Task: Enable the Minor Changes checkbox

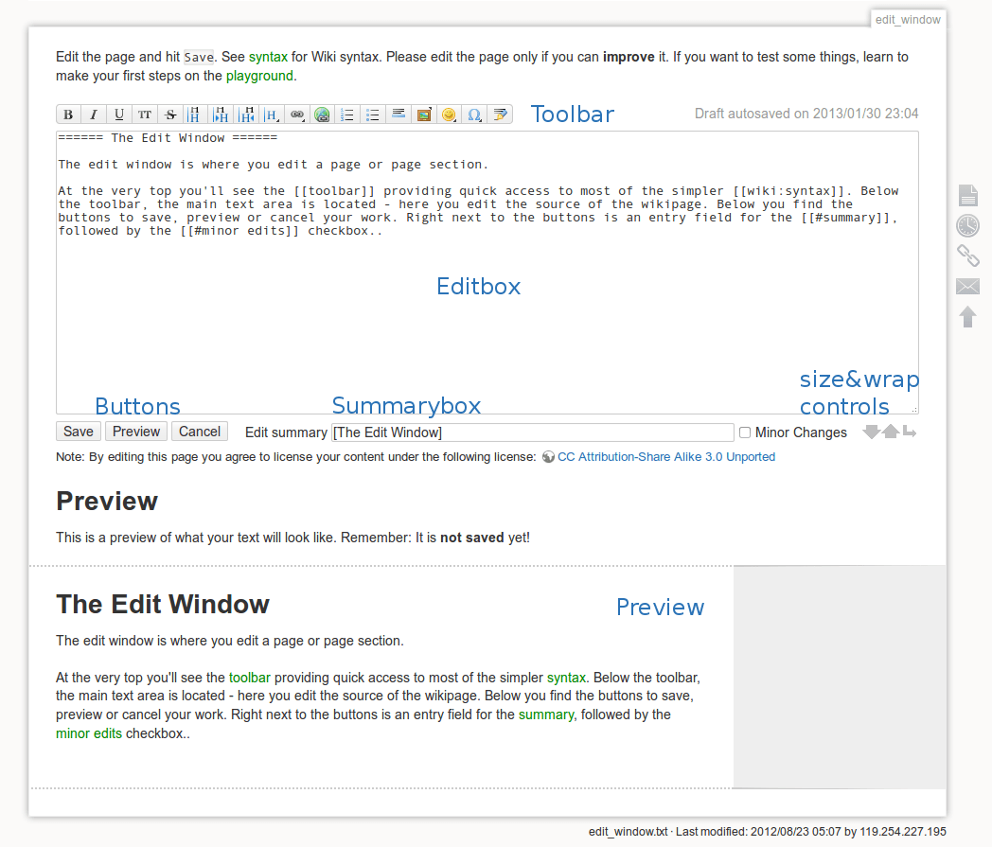Action: coord(745,432)
